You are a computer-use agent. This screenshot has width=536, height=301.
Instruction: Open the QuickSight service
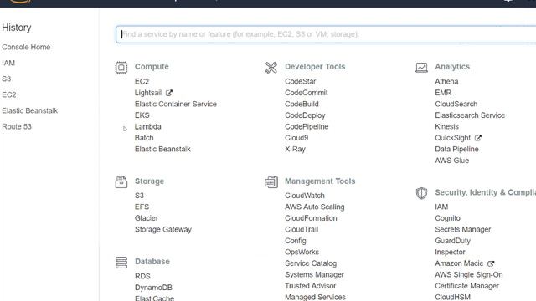click(452, 138)
